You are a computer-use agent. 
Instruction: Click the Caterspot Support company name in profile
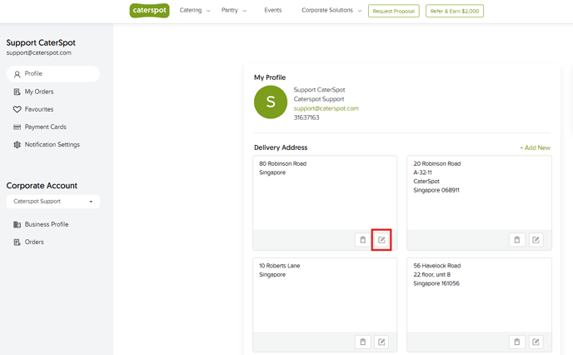click(319, 99)
